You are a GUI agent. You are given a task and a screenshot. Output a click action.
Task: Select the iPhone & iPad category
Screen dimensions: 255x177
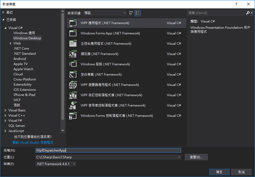pyautogui.click(x=24, y=95)
